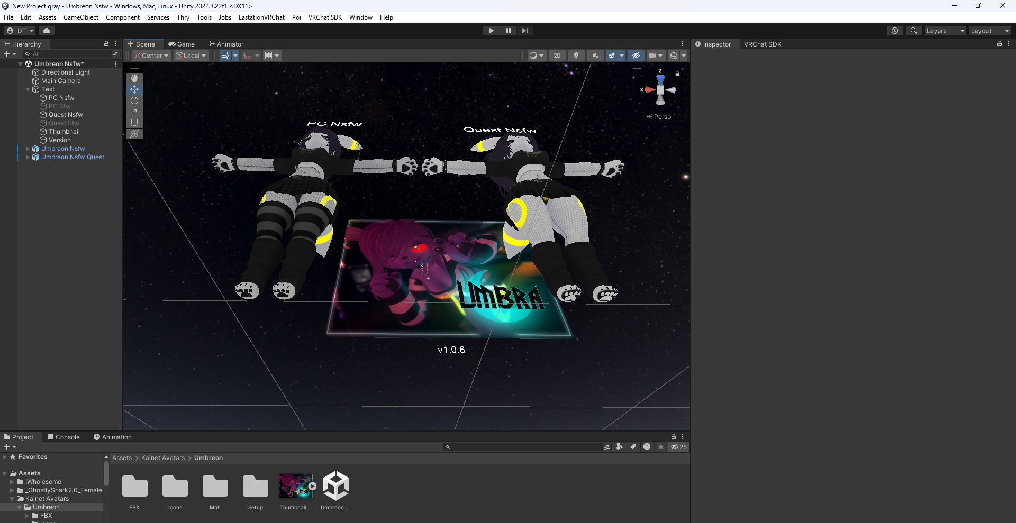
Task: Toggle hidden packages visibility (25)
Action: point(678,447)
